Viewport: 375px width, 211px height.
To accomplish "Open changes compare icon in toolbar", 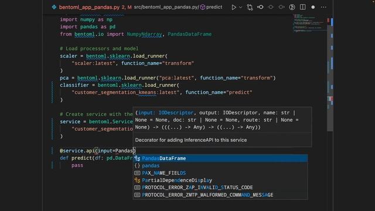I will pyautogui.click(x=250, y=7).
